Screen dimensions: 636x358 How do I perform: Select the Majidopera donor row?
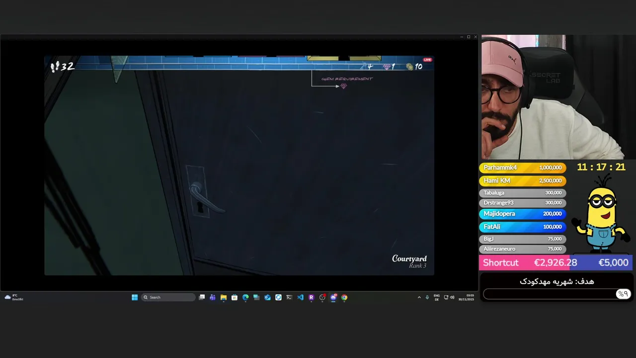(522, 213)
